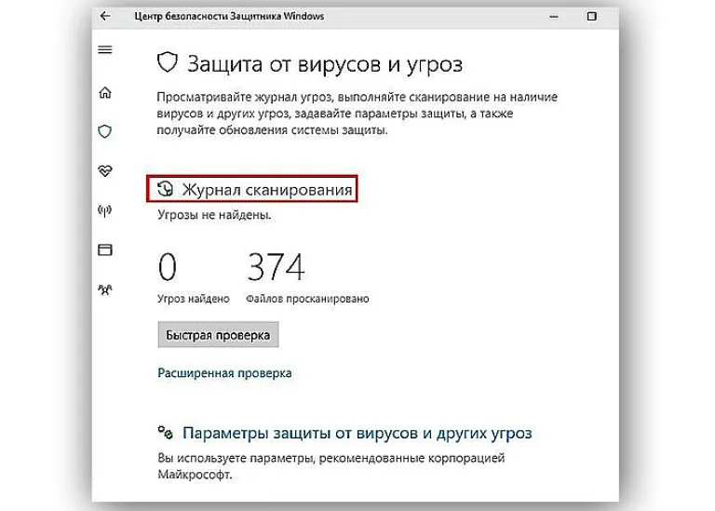Viewport: 715px width, 511px height.
Task: Open Расширенная проверка link
Action: 224,373
